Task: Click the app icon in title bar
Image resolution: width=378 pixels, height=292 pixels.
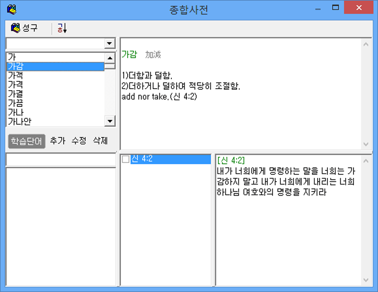Action: point(12,10)
